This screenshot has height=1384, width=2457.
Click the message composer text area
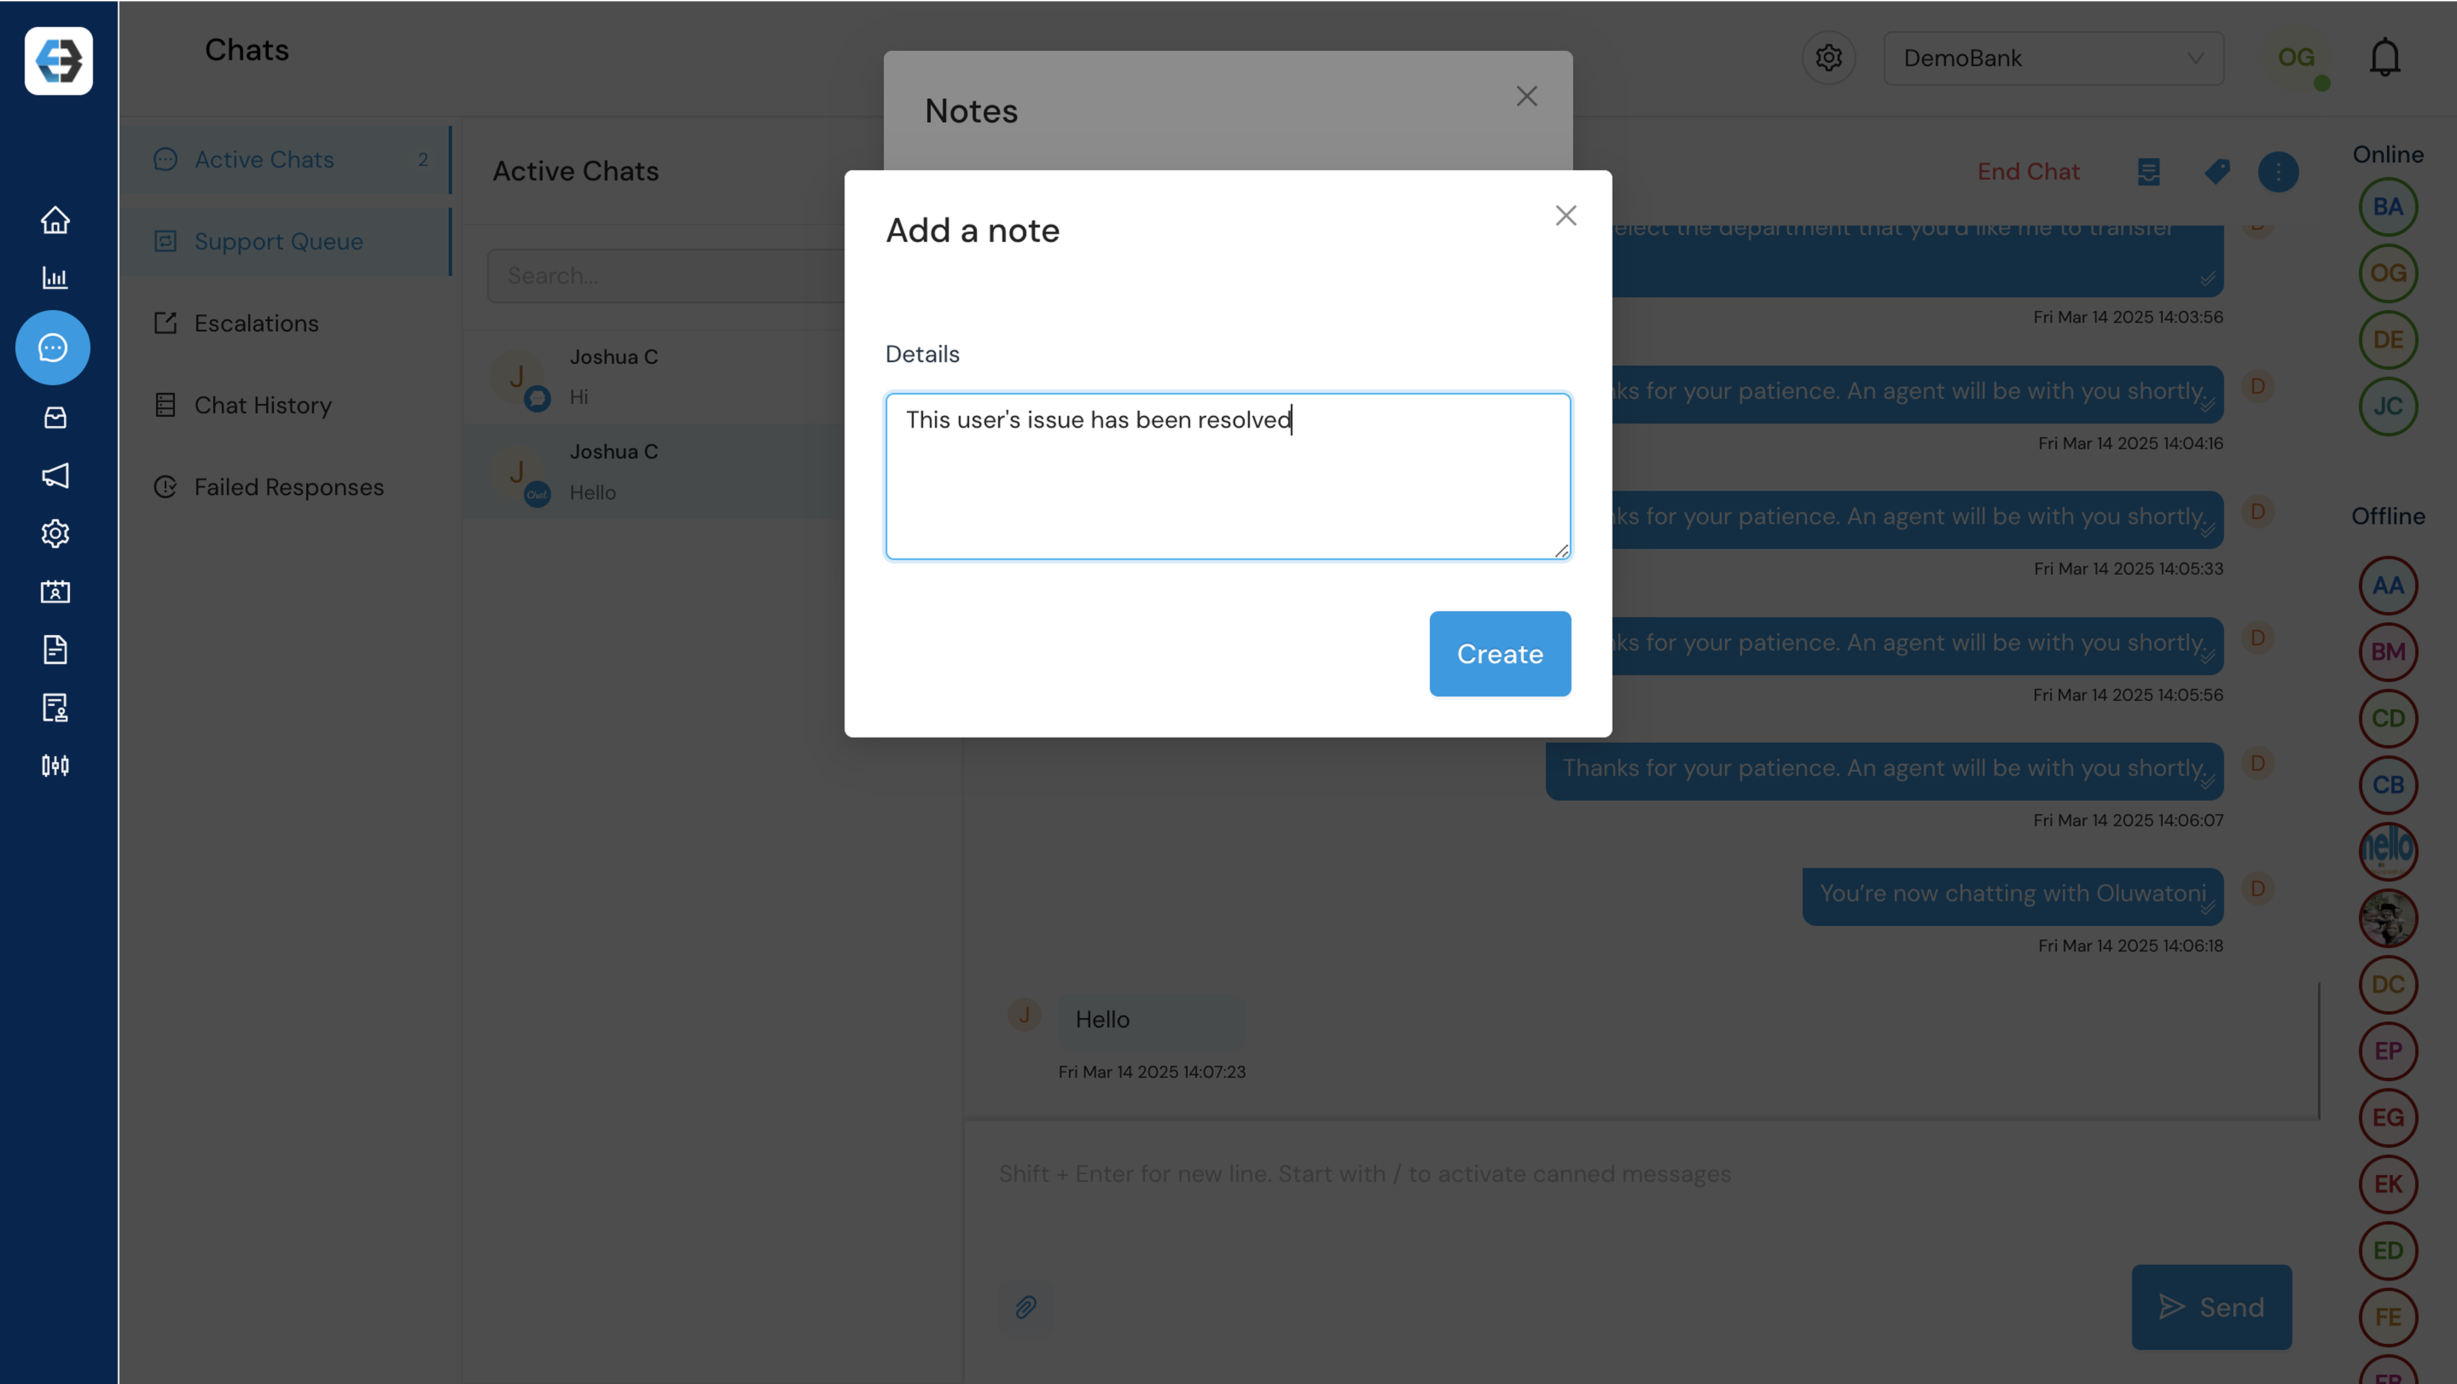pos(1641,1173)
